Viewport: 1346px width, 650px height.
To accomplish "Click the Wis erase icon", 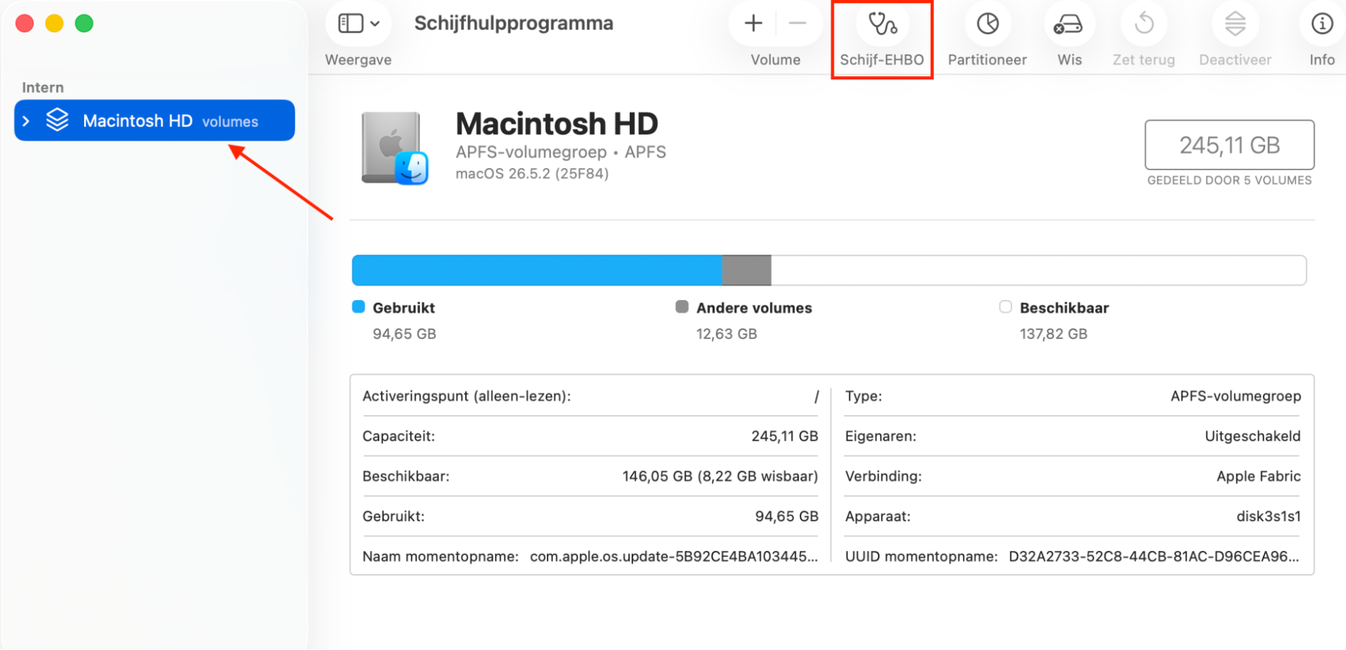I will (x=1069, y=24).
